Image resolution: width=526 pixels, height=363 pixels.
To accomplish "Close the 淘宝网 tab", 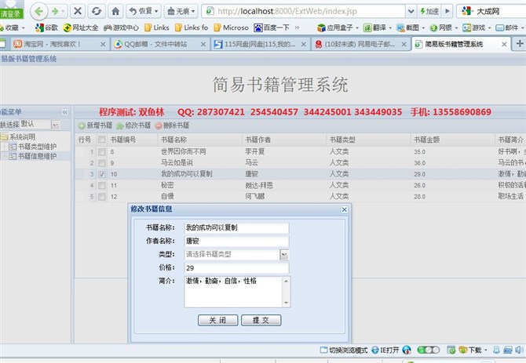I will pos(103,44).
